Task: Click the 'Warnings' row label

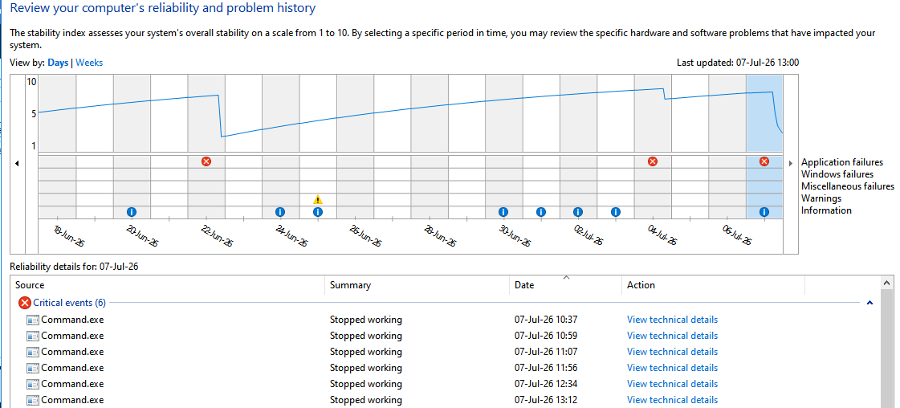Action: tap(821, 198)
